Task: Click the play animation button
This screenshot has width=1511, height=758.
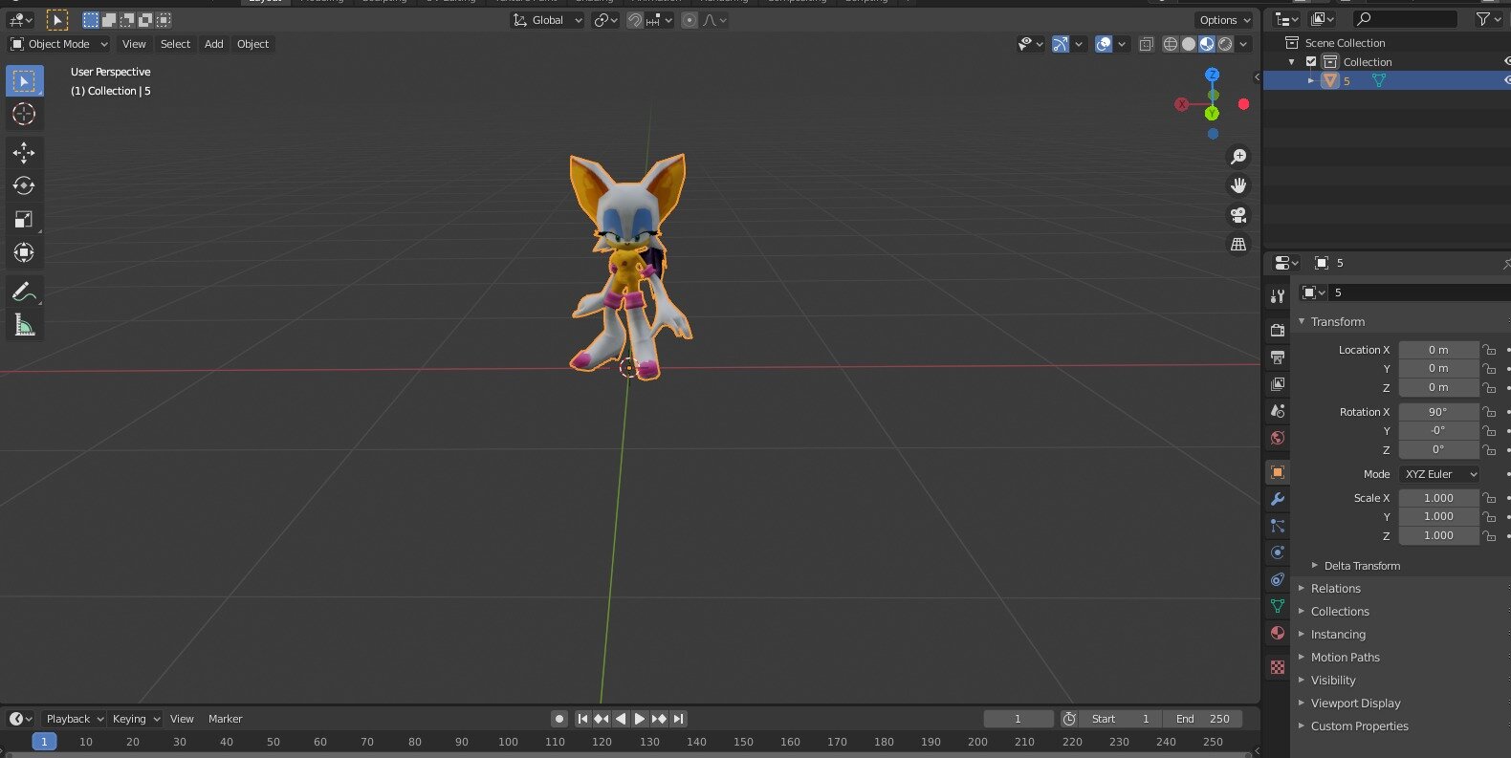Action: [640, 719]
